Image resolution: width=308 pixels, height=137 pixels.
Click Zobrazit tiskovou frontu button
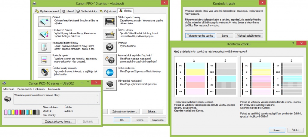(x=59, y=121)
